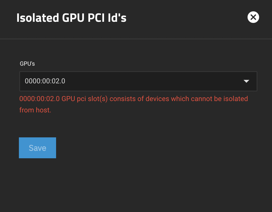
Task: Click the "from host." error text line
Action: pos(35,110)
